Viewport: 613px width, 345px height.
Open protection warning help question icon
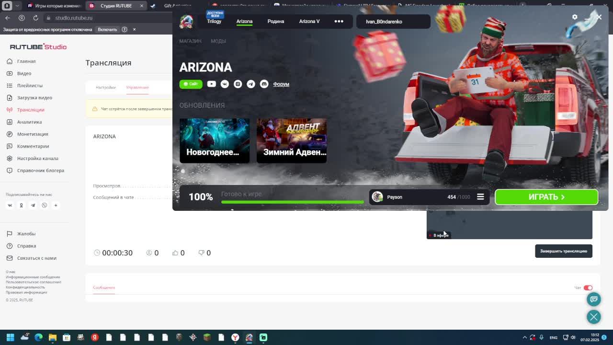click(125, 29)
